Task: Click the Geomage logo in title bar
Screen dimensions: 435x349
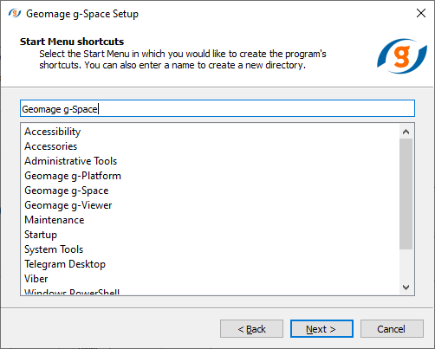Action: 15,13
